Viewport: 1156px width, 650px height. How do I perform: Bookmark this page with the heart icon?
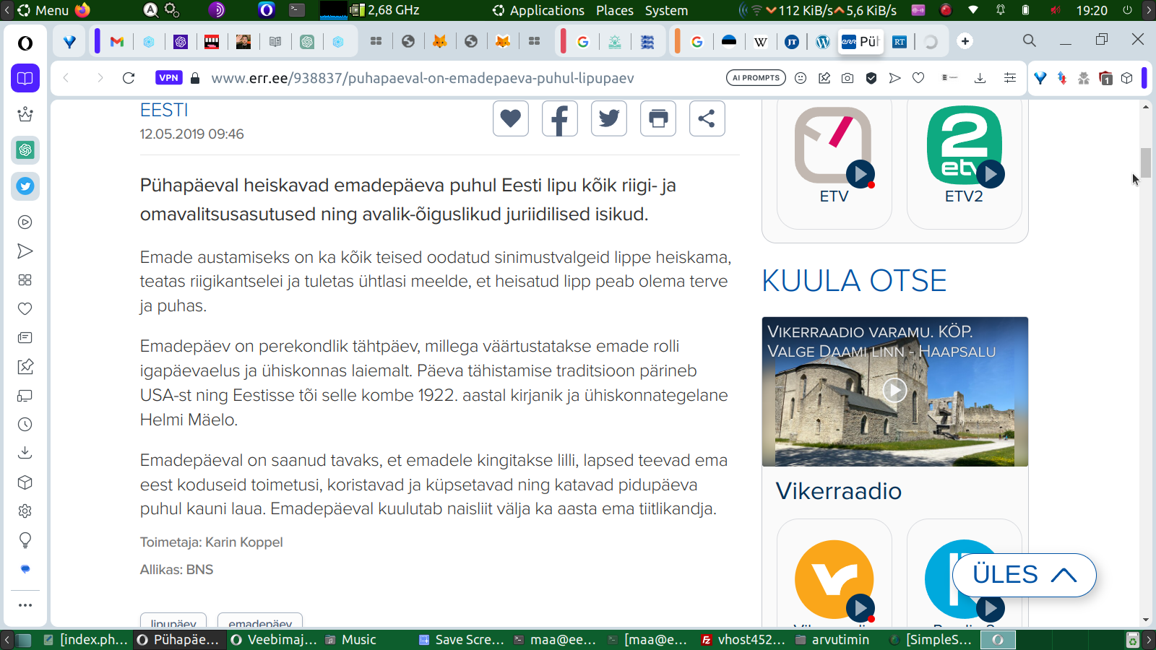tap(918, 78)
